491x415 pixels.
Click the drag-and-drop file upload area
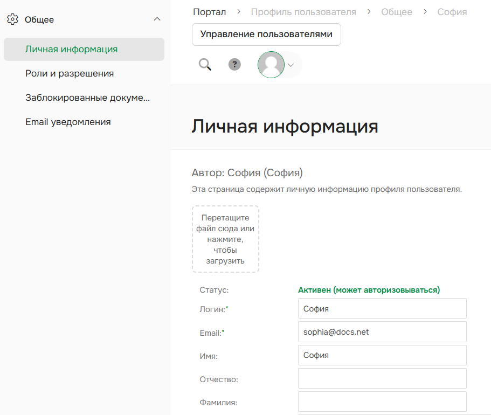click(x=225, y=239)
